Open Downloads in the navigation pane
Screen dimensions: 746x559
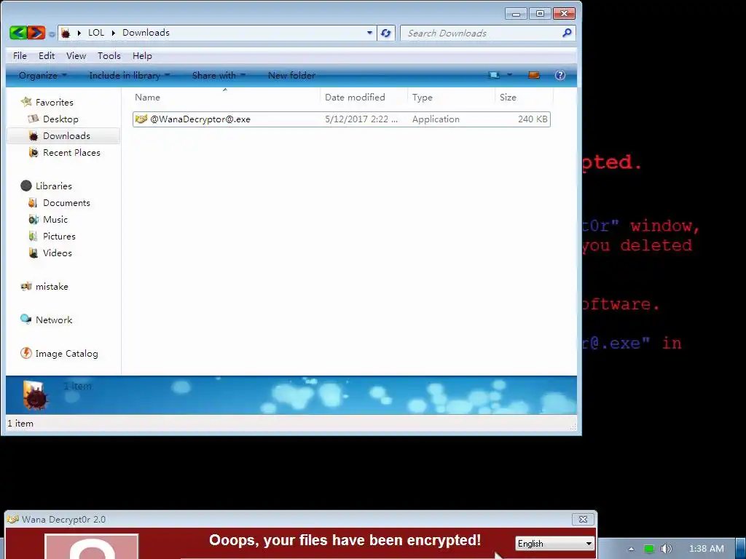point(66,136)
